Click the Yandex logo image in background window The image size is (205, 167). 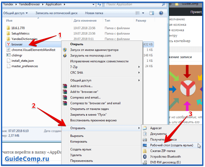tap(188, 88)
